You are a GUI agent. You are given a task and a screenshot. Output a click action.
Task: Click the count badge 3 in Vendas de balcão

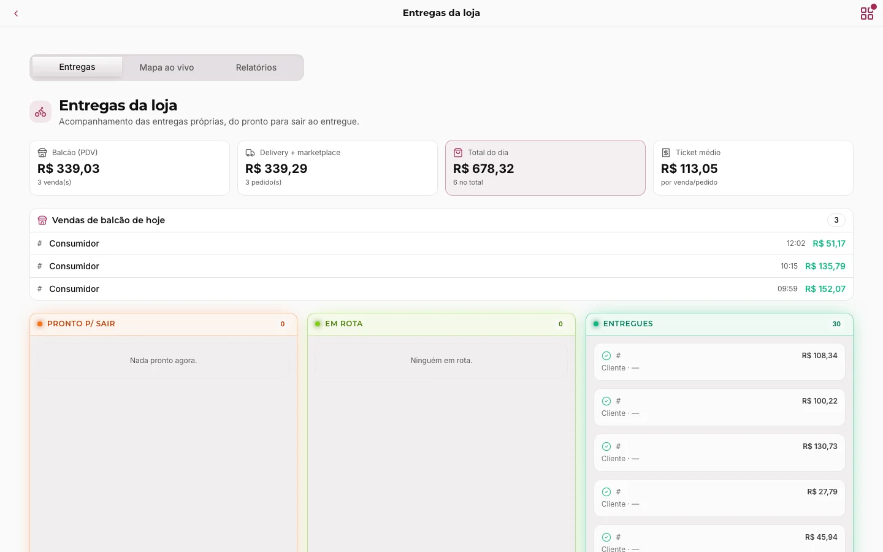836,220
